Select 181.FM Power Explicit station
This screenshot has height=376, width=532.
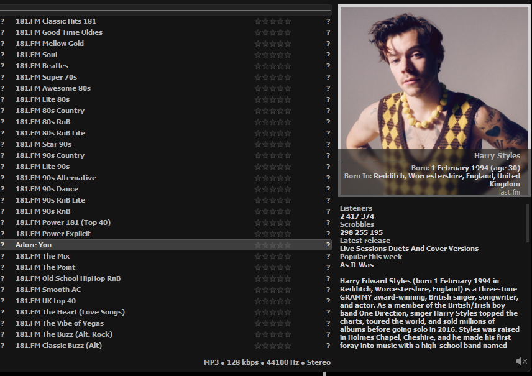tap(166, 234)
